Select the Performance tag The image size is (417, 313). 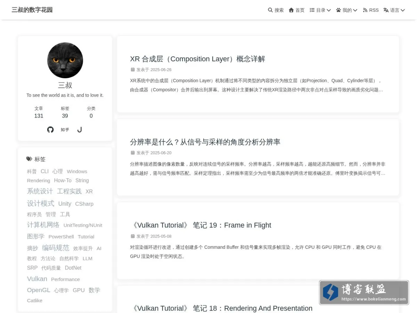[65, 279]
